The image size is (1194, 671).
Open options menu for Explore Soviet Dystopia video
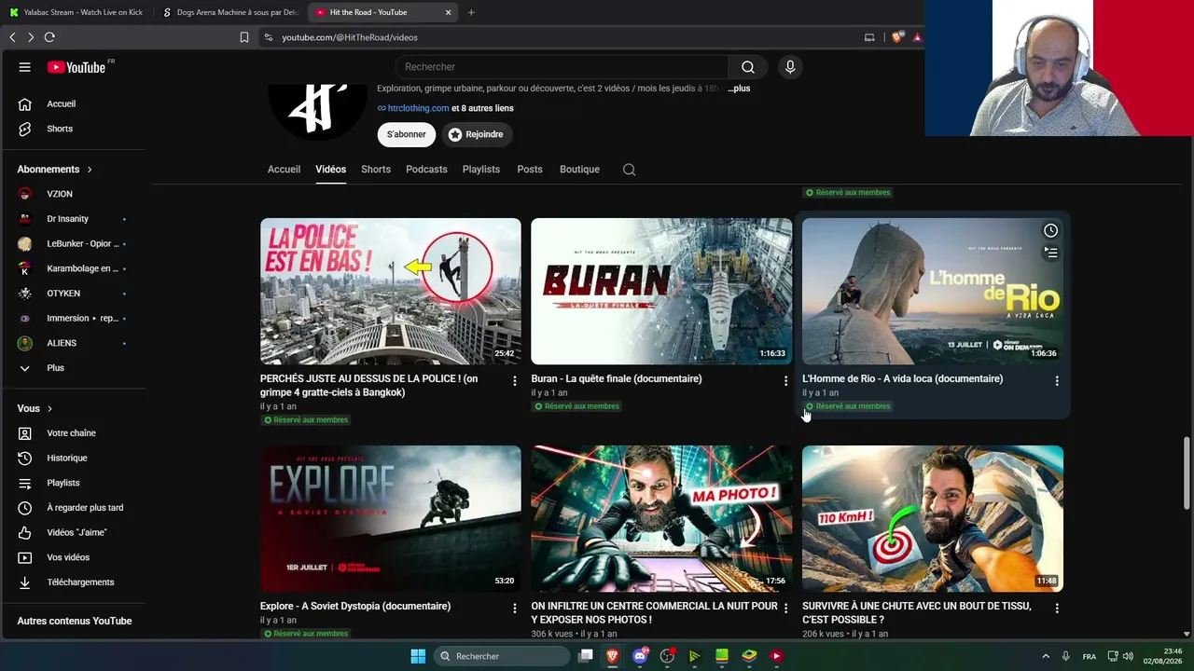click(x=514, y=609)
